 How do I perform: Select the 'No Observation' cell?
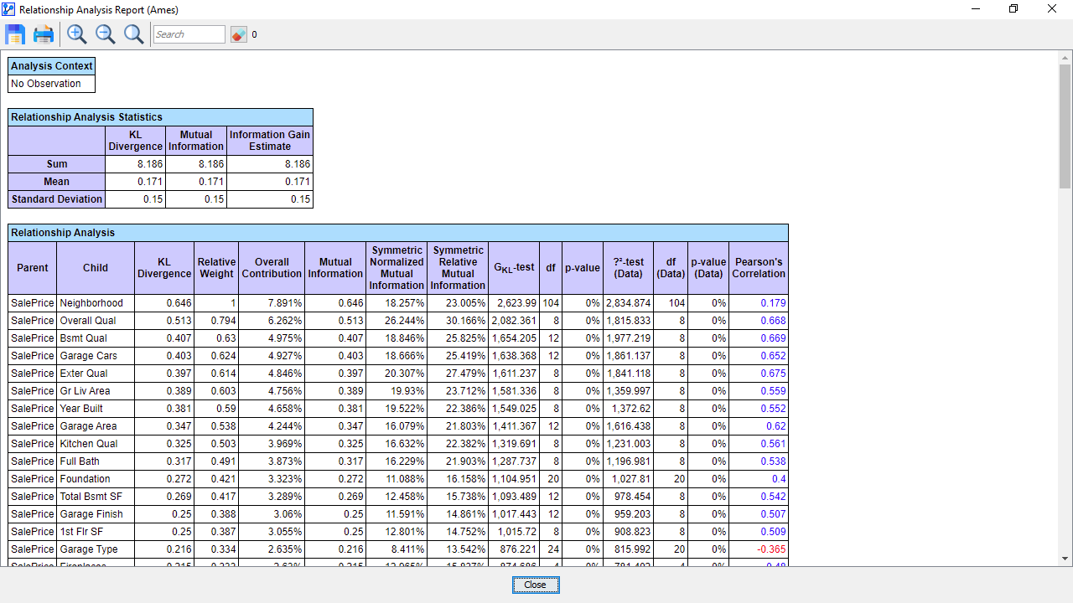click(x=52, y=84)
